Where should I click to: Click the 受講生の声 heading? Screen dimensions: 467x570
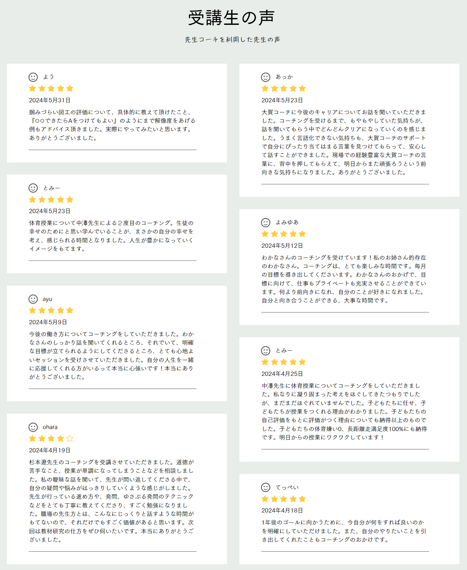[x=231, y=18]
